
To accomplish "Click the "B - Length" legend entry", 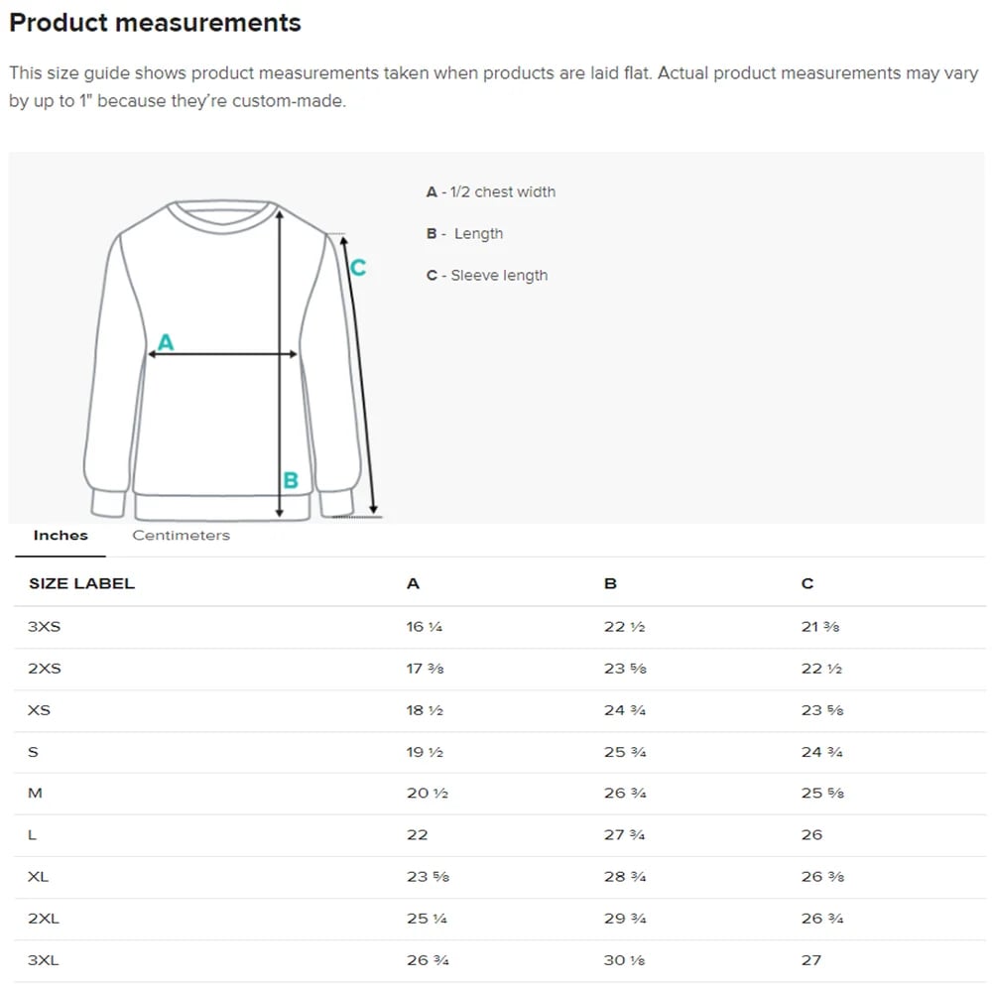I will pyautogui.click(x=465, y=234).
